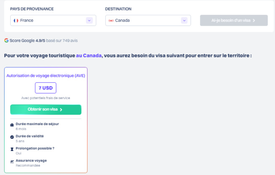Click the airplane icon beside Assurance voyage

pyautogui.click(x=12, y=162)
